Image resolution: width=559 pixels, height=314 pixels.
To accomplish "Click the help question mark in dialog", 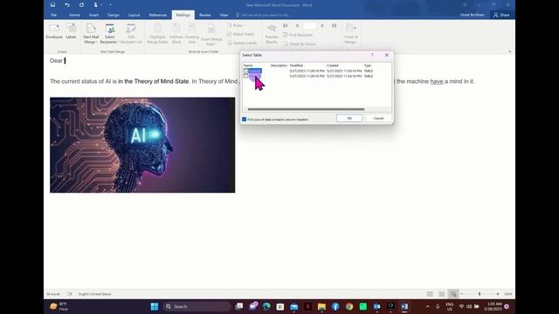I will [x=372, y=55].
